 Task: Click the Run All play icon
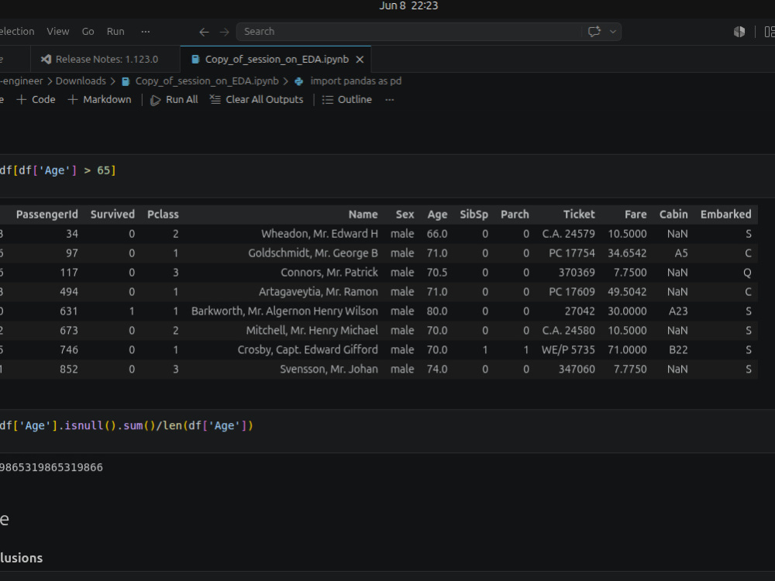(155, 100)
